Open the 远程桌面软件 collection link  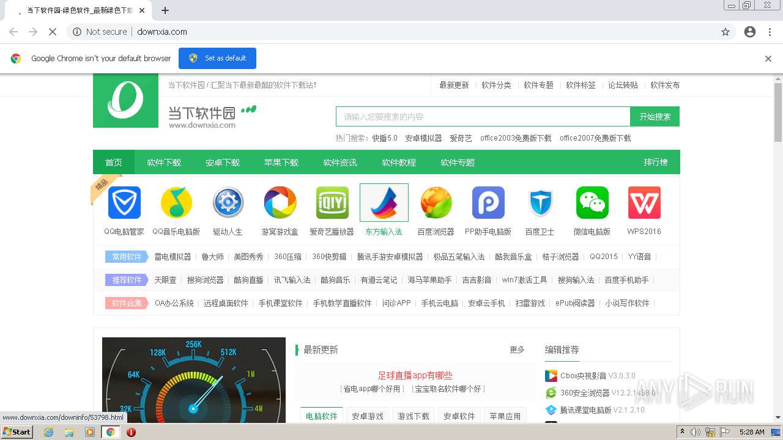[x=226, y=303]
